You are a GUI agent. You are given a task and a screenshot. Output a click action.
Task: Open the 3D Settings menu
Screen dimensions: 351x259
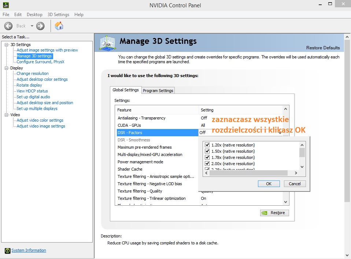pyautogui.click(x=58, y=15)
